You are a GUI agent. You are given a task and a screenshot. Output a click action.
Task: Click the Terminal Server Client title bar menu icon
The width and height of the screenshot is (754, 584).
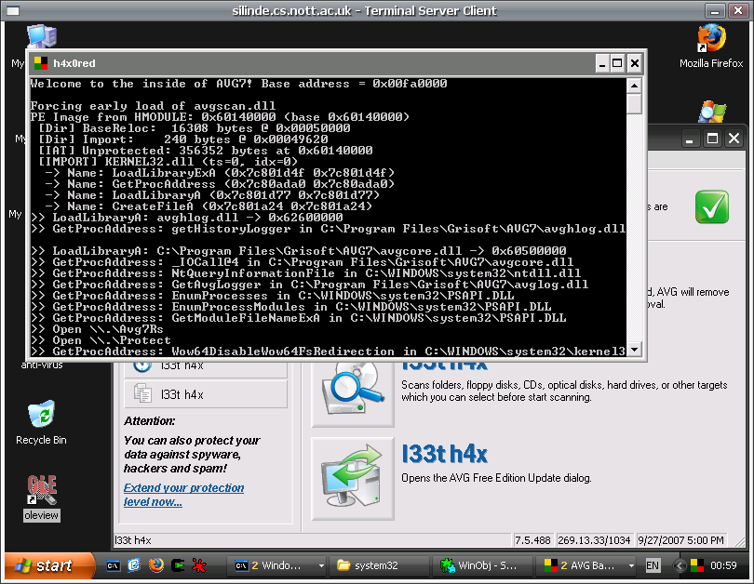click(13, 10)
